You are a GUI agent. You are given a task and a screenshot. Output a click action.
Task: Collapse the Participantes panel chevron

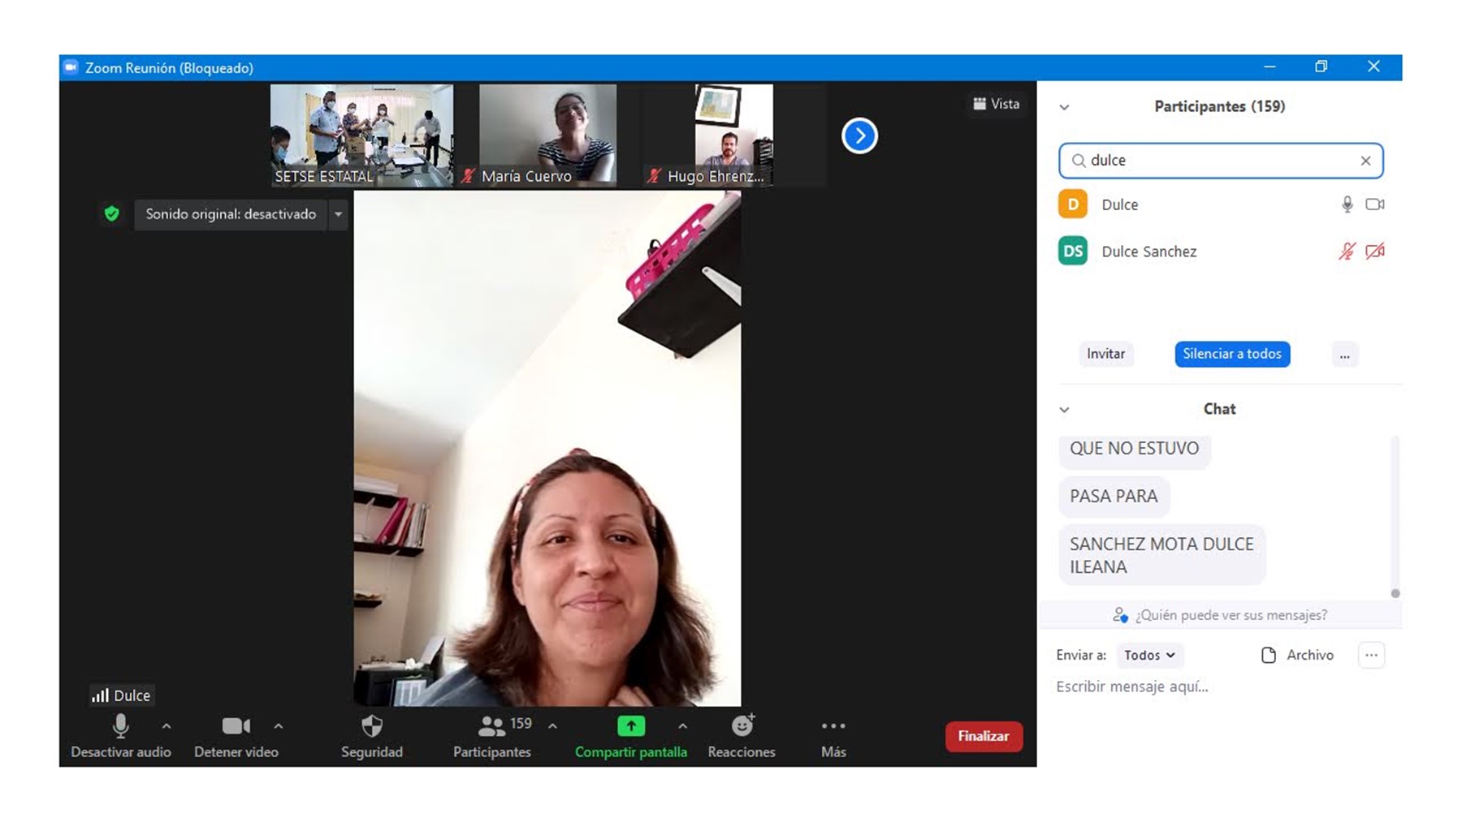point(1064,107)
